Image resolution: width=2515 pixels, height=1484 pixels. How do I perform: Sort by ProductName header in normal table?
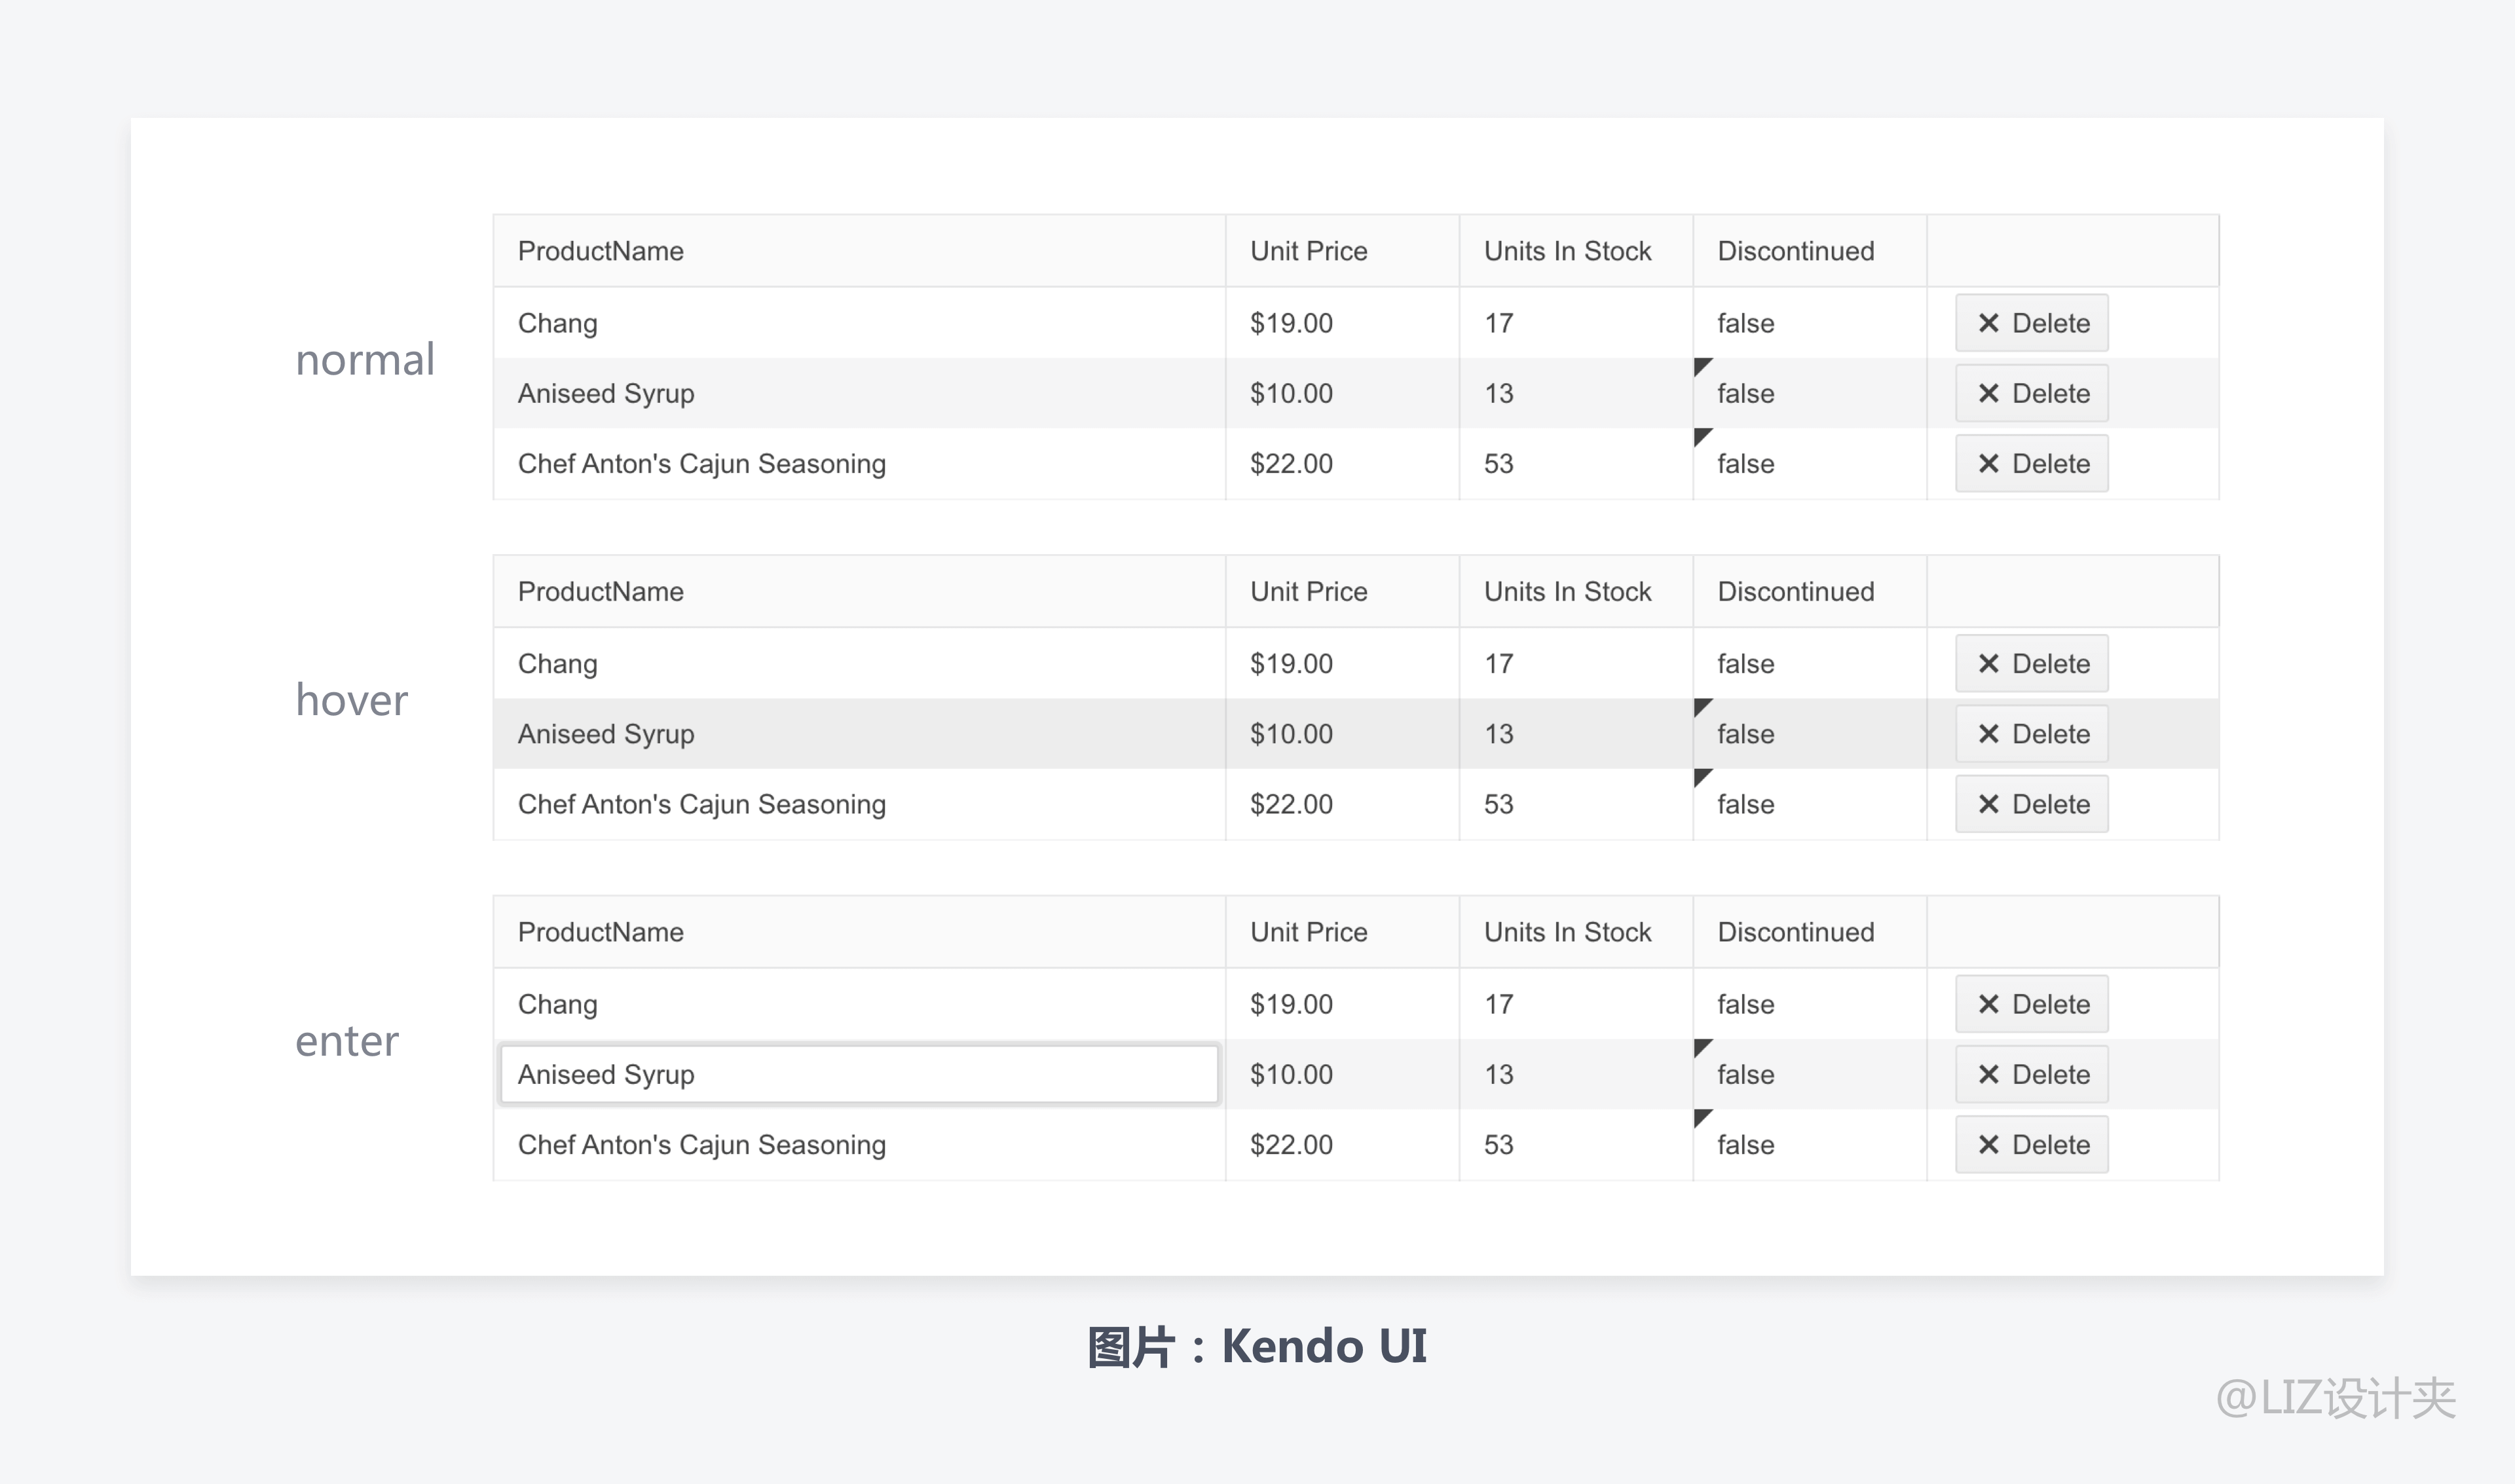point(601,251)
